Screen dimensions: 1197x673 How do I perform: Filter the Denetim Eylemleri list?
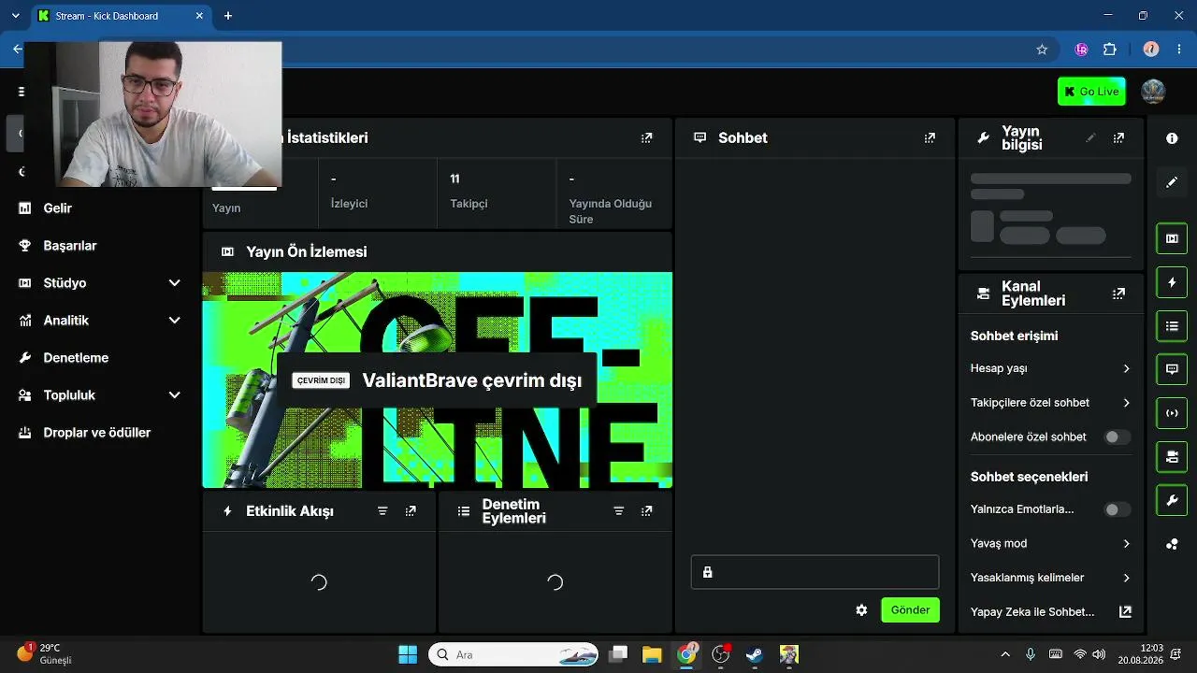point(618,511)
